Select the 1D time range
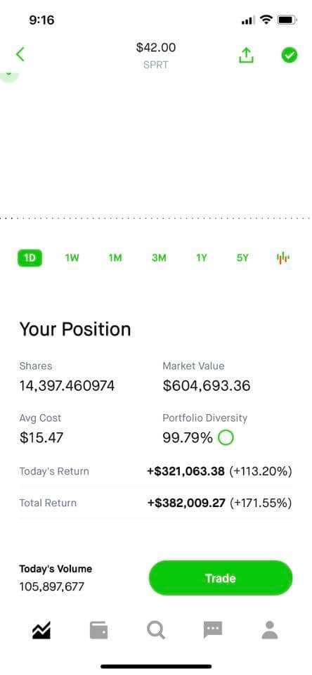The image size is (312, 675). coord(30,258)
